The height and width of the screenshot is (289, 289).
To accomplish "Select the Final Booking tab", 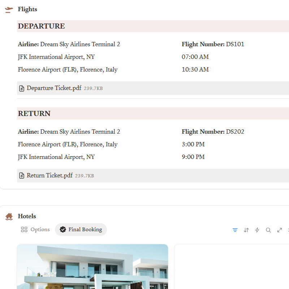I will (x=81, y=230).
